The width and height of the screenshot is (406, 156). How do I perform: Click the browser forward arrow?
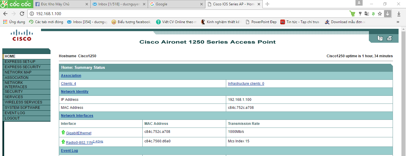pyautogui.click(x=14, y=14)
